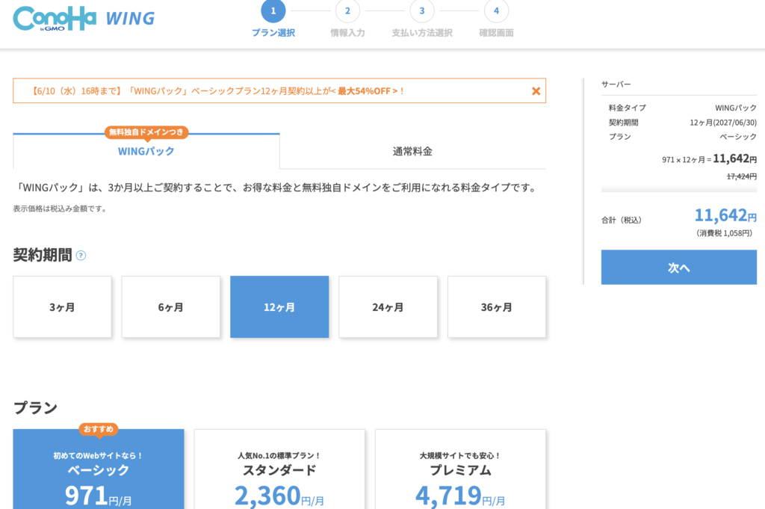Open the help icon beside 契約期間
The width and height of the screenshot is (765, 509).
tap(81, 255)
